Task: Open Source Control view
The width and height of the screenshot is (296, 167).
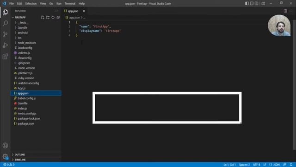Action: coord(5,34)
